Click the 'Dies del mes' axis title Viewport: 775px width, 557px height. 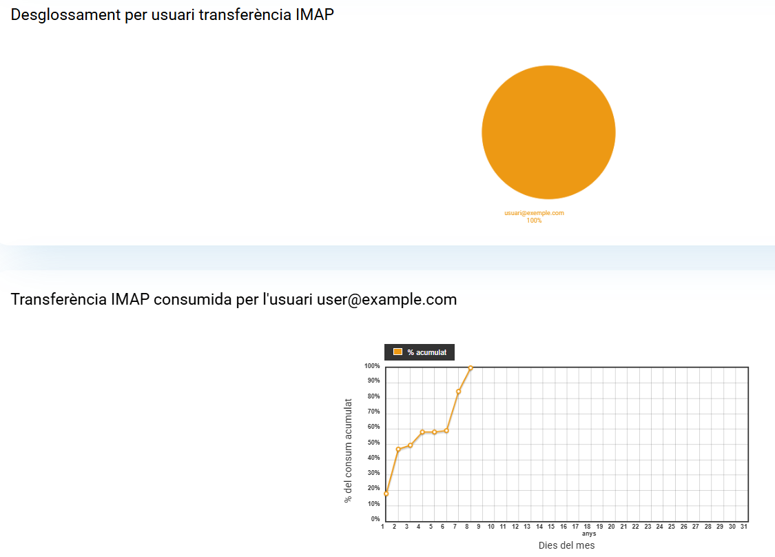click(x=566, y=545)
